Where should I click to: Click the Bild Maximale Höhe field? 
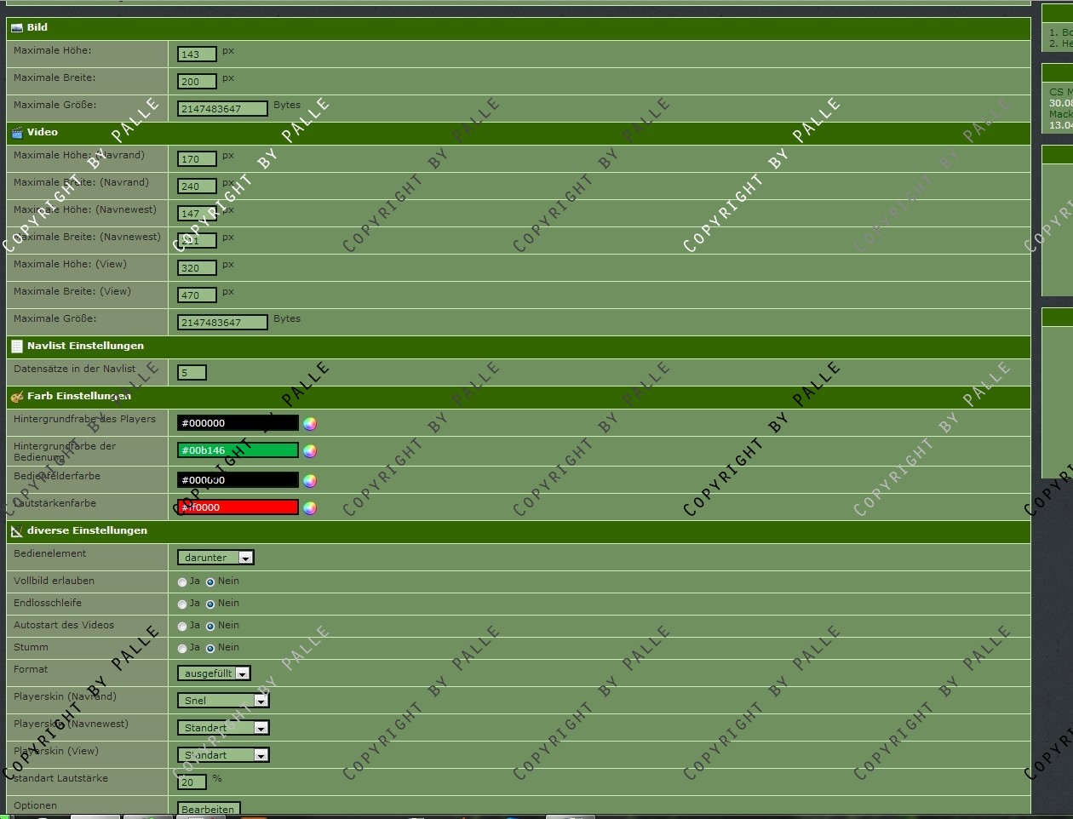coord(197,54)
